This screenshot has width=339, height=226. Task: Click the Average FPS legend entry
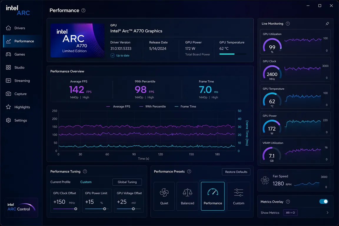coord(118,107)
